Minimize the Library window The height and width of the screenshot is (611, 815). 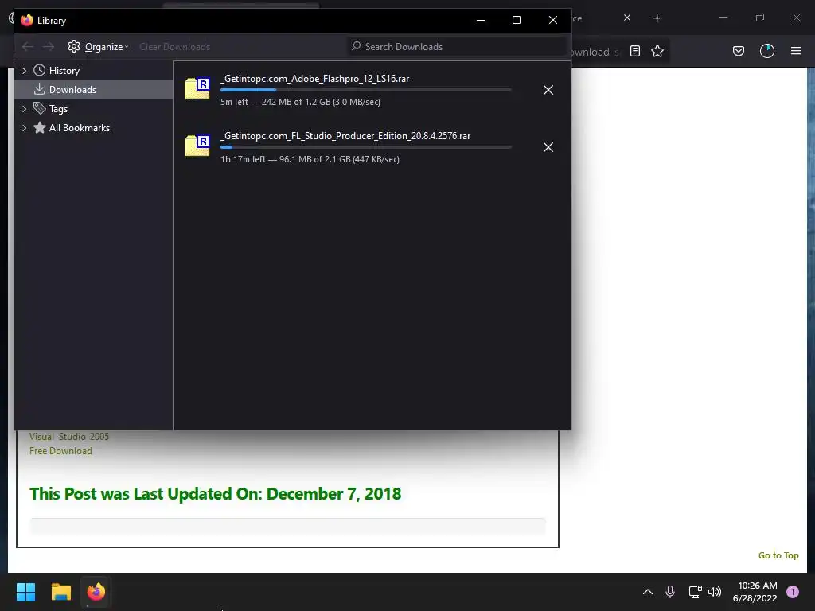481,20
